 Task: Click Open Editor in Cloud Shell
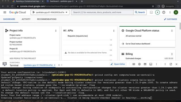(x=118, y=64)
